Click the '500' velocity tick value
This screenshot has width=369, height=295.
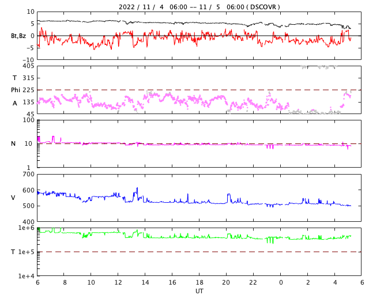coord(28,206)
